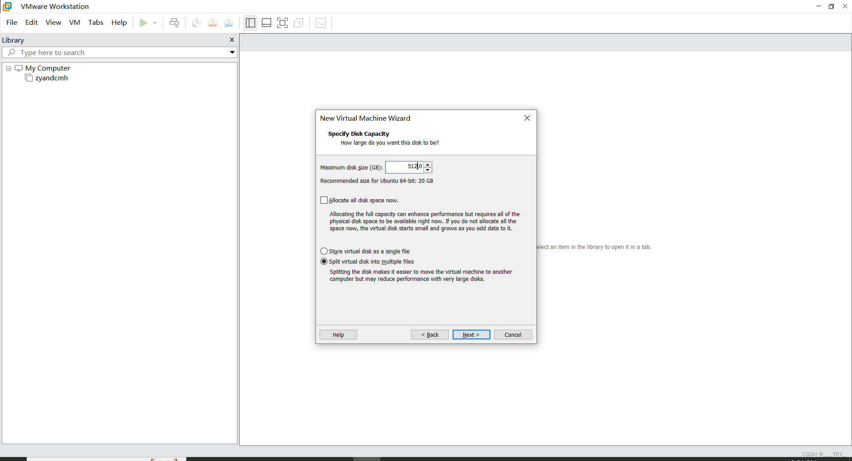
Task: Click the Revert to Snapshot toolbar icon
Action: point(213,23)
